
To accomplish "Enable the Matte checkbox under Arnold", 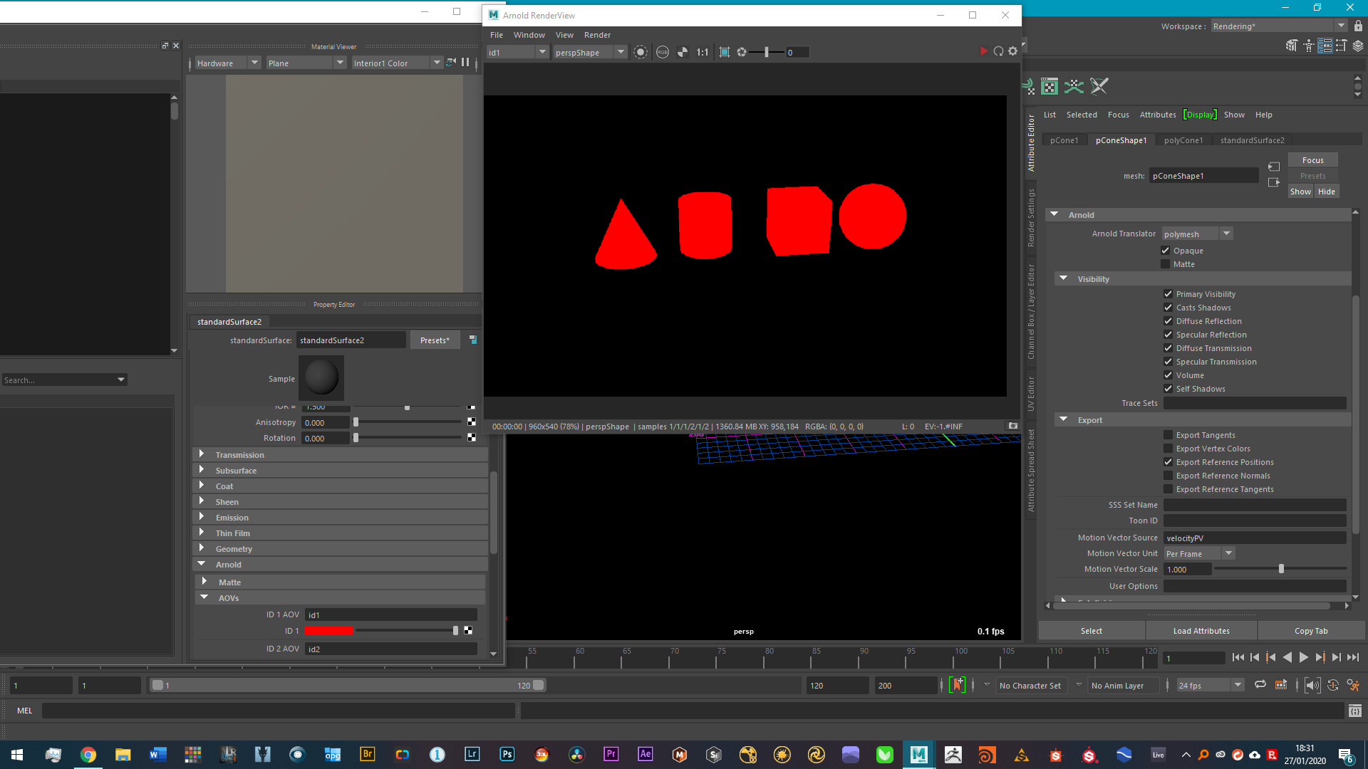I will click(x=1166, y=264).
